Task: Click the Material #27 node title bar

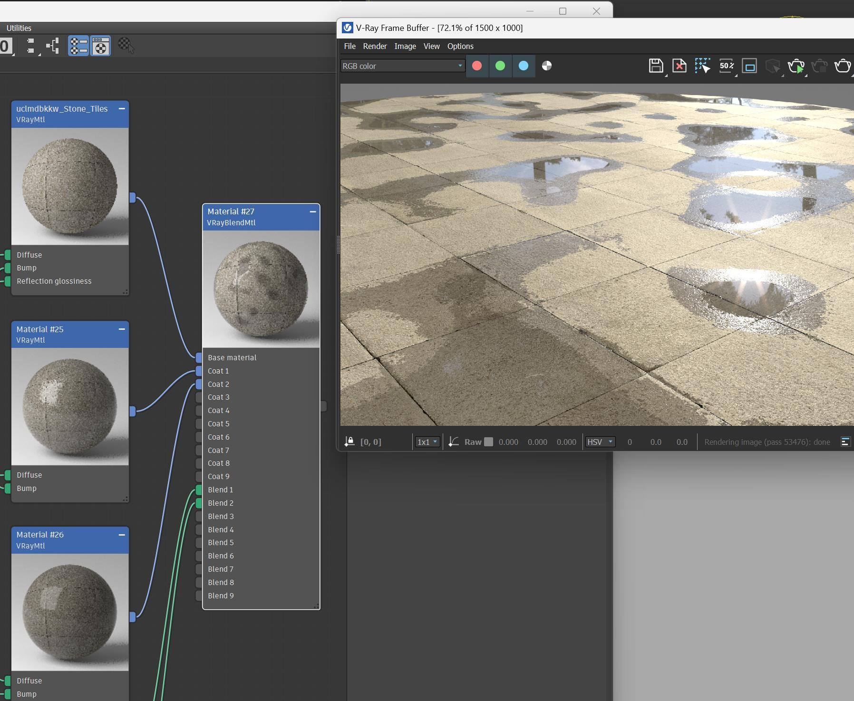Action: pyautogui.click(x=261, y=217)
